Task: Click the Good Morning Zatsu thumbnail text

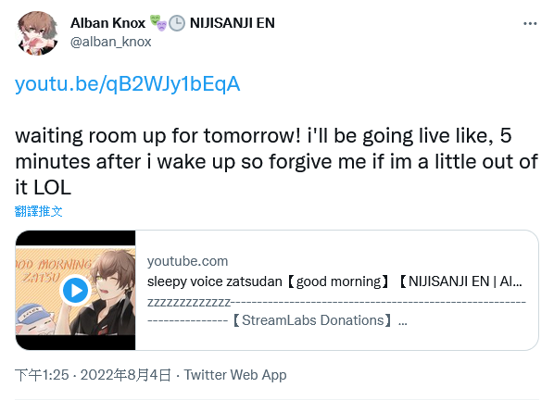Action: 53,270
